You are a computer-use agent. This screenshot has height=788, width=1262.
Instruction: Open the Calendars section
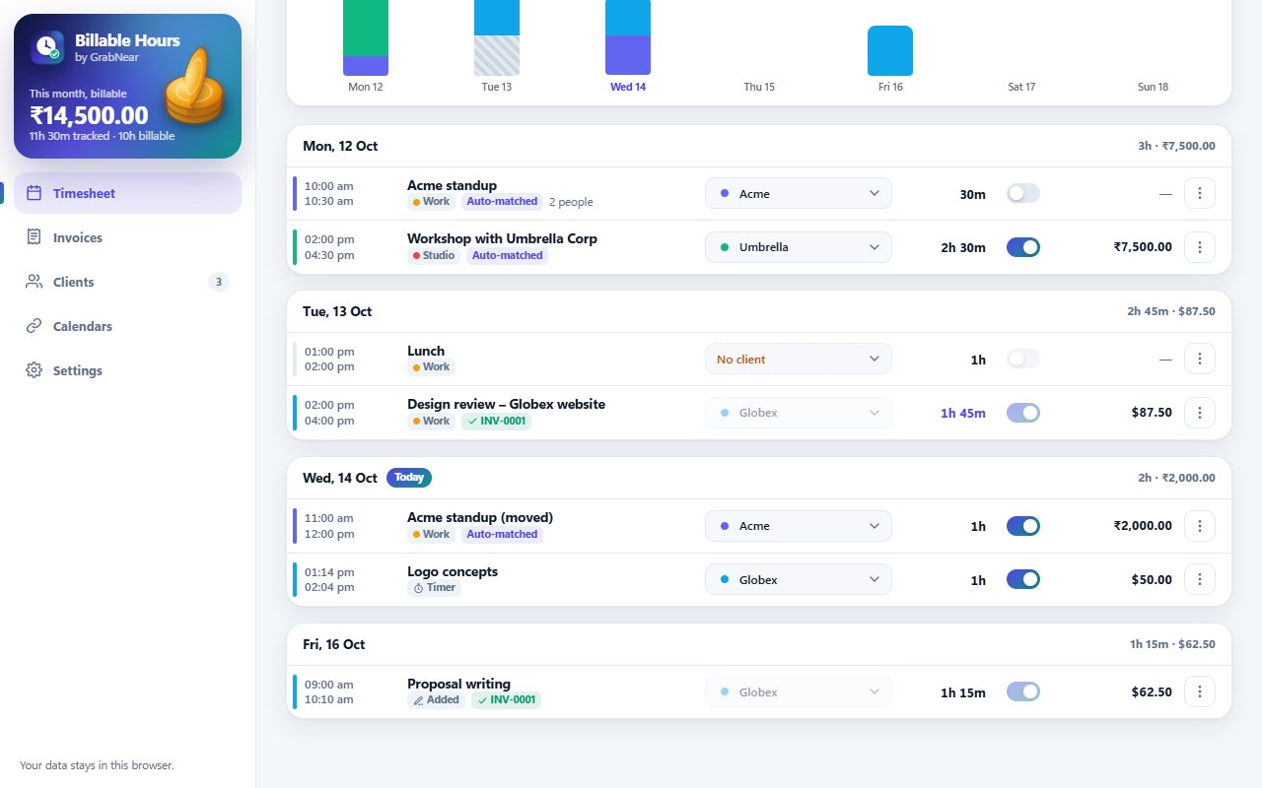coord(127,326)
